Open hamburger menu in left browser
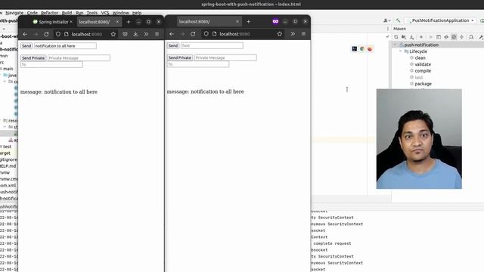 (x=157, y=34)
